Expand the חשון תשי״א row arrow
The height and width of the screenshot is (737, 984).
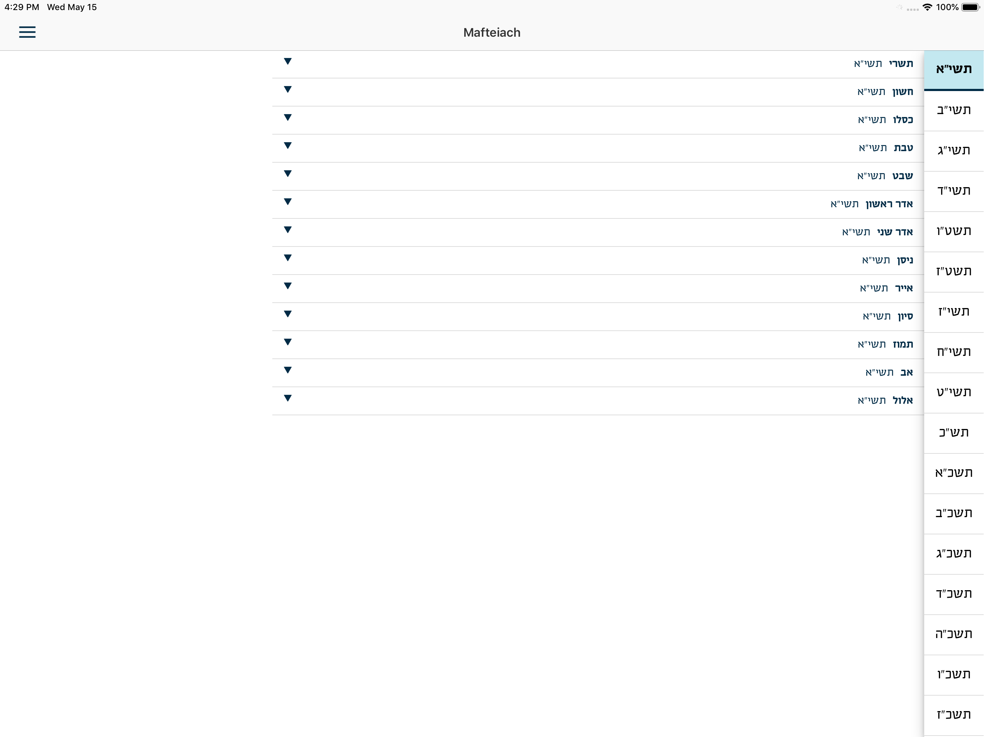(288, 89)
